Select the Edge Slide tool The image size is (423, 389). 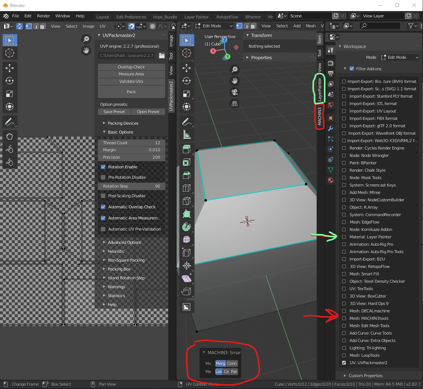[x=187, y=253]
